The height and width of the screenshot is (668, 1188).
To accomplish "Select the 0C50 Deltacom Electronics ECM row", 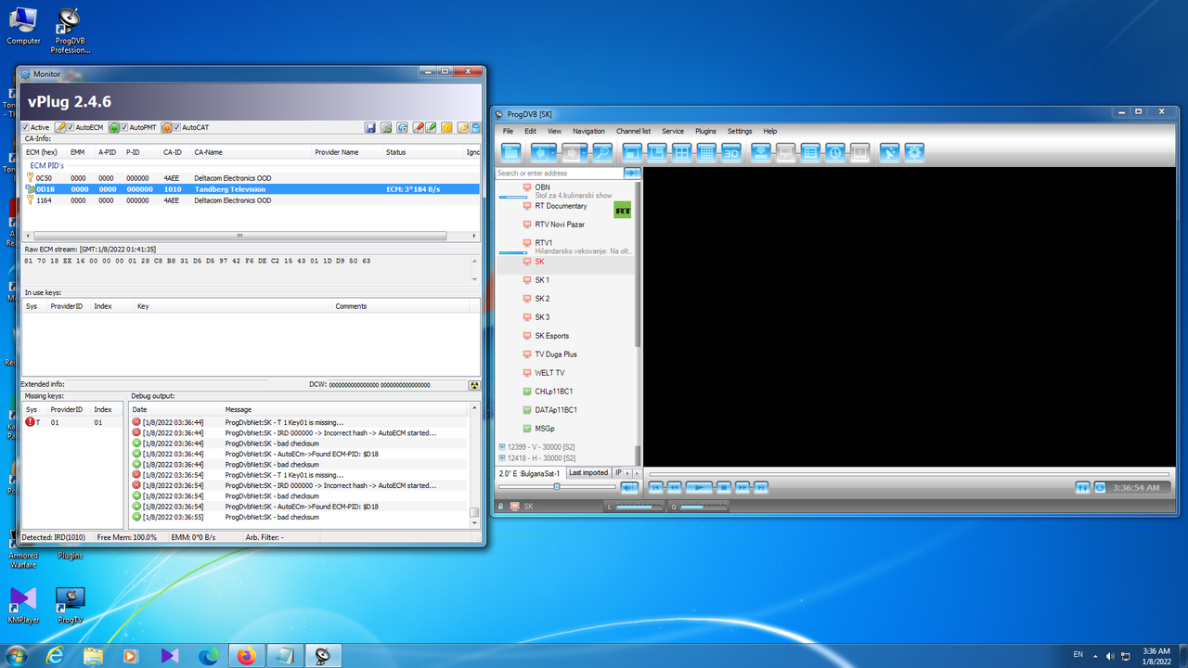I will (251, 178).
